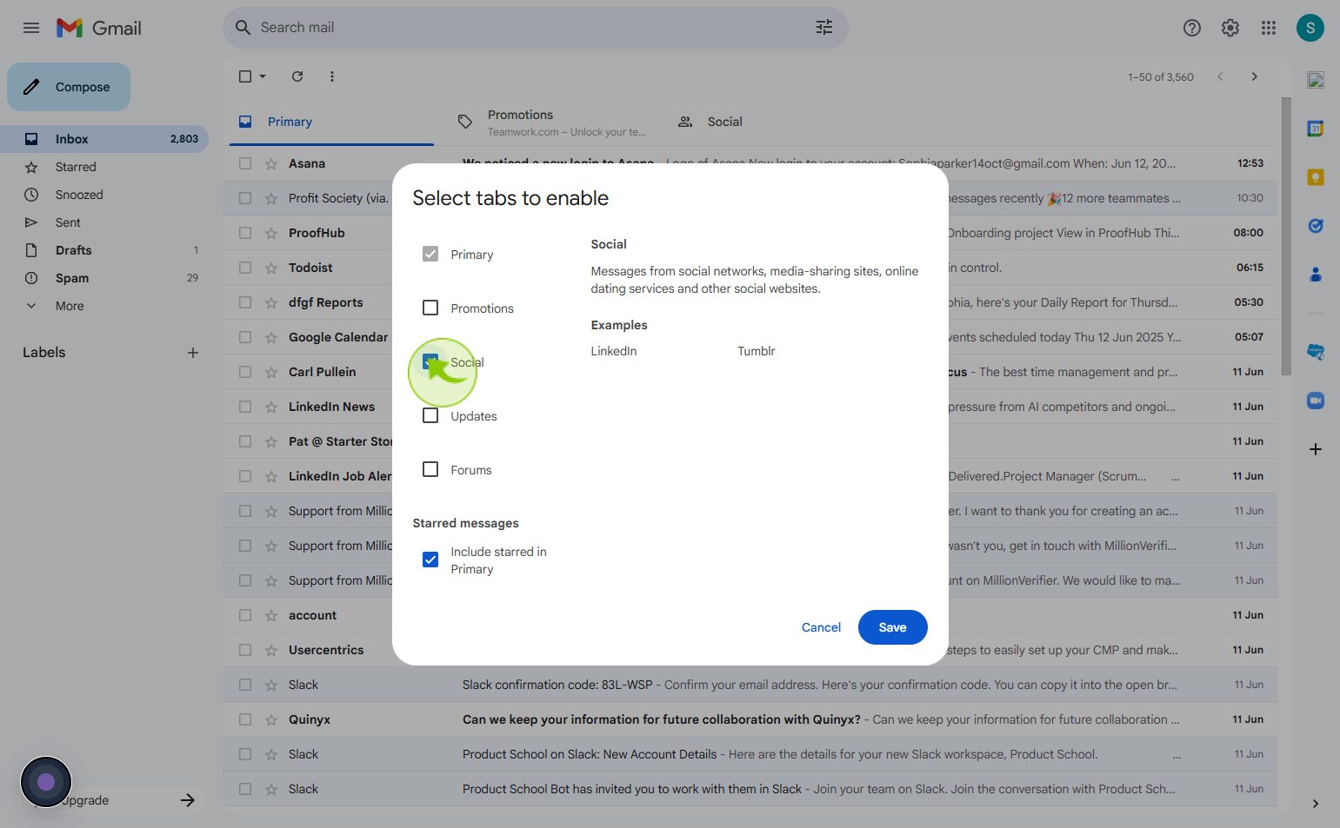Image resolution: width=1340 pixels, height=828 pixels.
Task: Enable the Updates tab checkbox
Action: click(430, 415)
